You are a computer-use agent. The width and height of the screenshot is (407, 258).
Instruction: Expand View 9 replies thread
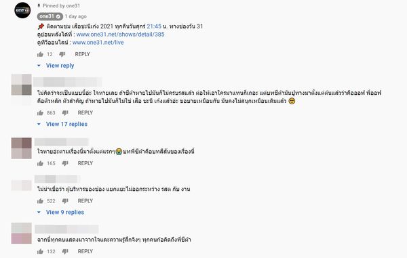click(x=61, y=212)
